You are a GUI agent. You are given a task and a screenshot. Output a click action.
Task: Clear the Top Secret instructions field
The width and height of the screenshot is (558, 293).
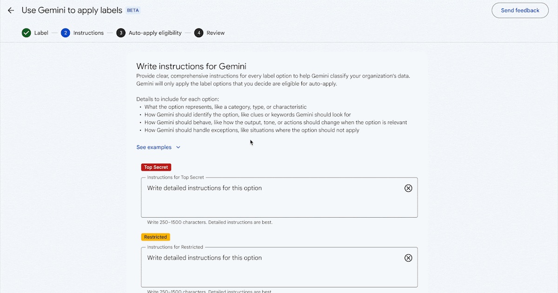click(x=408, y=188)
